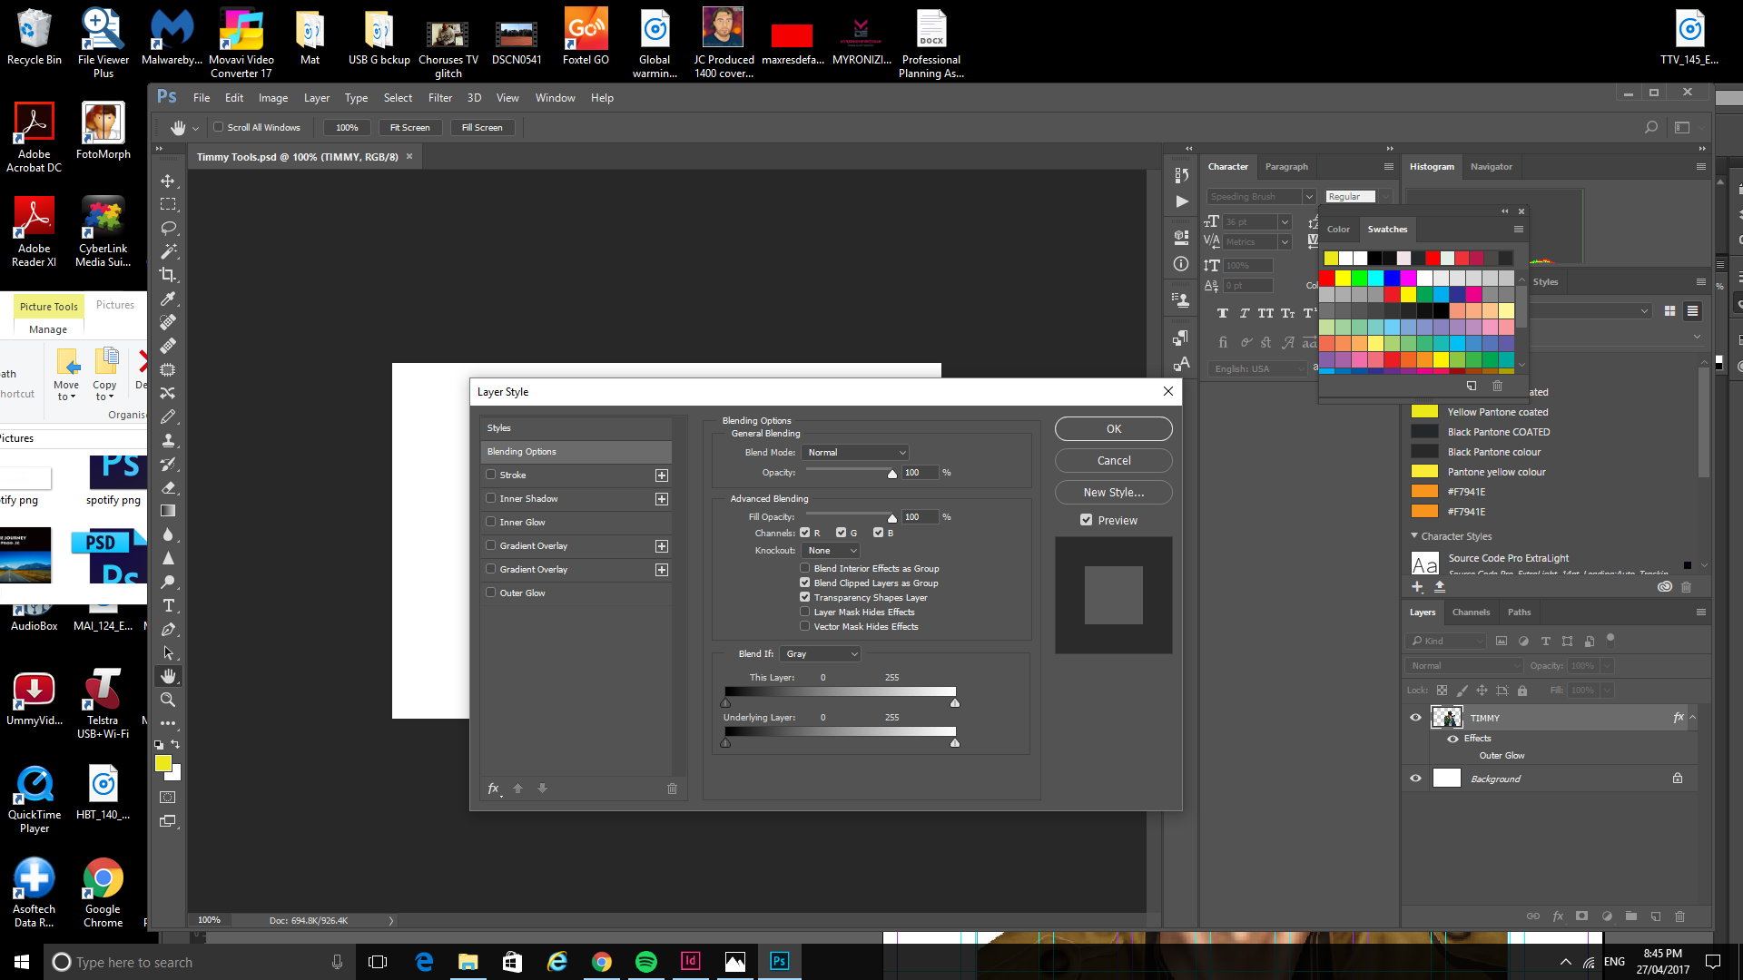Drag the This Layer highlight slider

954,702
